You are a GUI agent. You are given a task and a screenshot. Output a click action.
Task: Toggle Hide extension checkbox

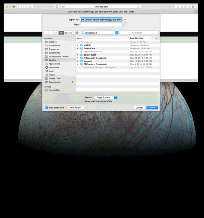pyautogui.click(x=47, y=108)
